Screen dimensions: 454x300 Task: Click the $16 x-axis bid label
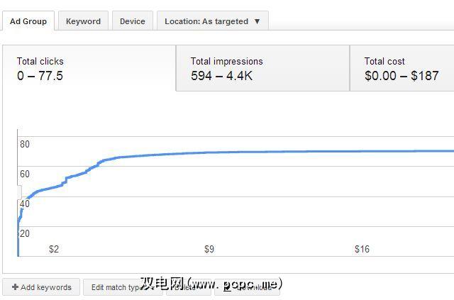click(x=362, y=249)
